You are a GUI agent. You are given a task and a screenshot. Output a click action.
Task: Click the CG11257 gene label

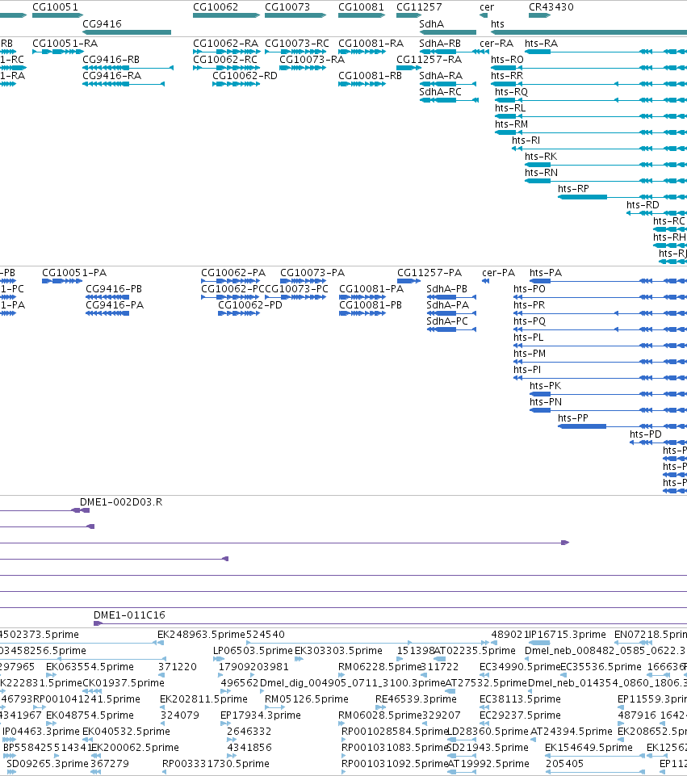(x=419, y=7)
